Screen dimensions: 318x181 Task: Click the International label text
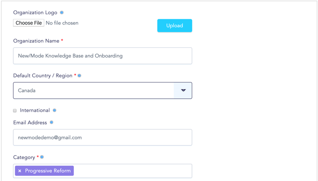pos(35,110)
